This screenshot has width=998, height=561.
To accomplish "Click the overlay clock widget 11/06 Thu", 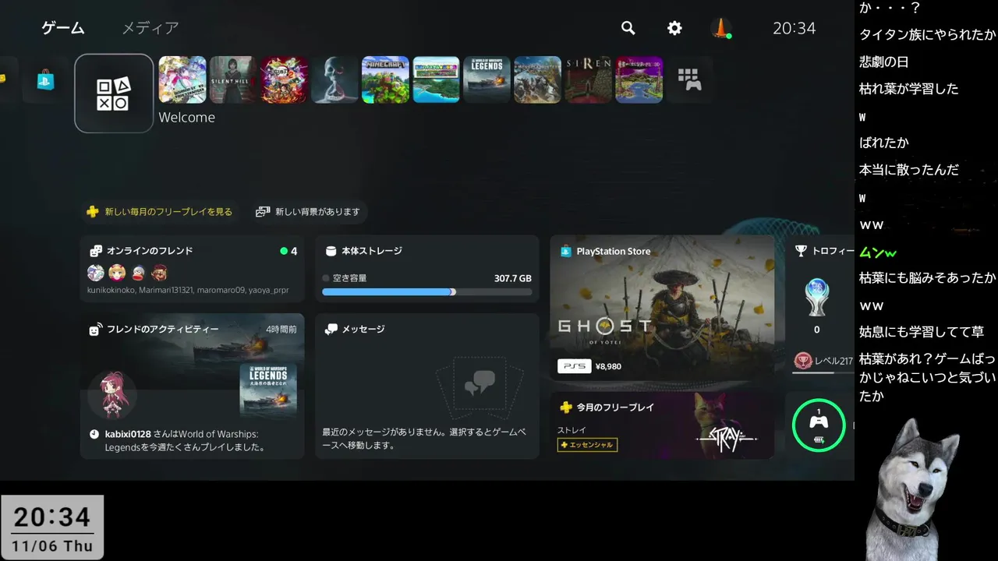I will pos(51,527).
